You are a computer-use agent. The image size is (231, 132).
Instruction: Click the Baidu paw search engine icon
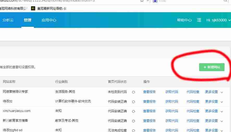coord(155,1)
